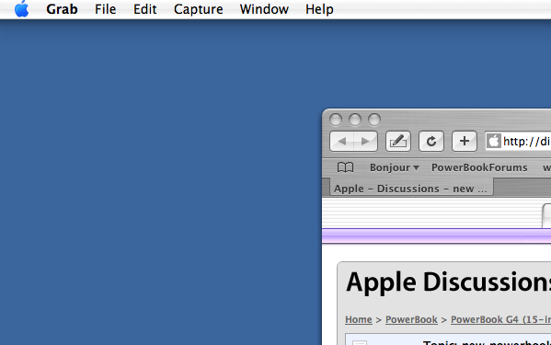The width and height of the screenshot is (551, 345).
Task: Add a bookmark with the plus button
Action: click(465, 142)
